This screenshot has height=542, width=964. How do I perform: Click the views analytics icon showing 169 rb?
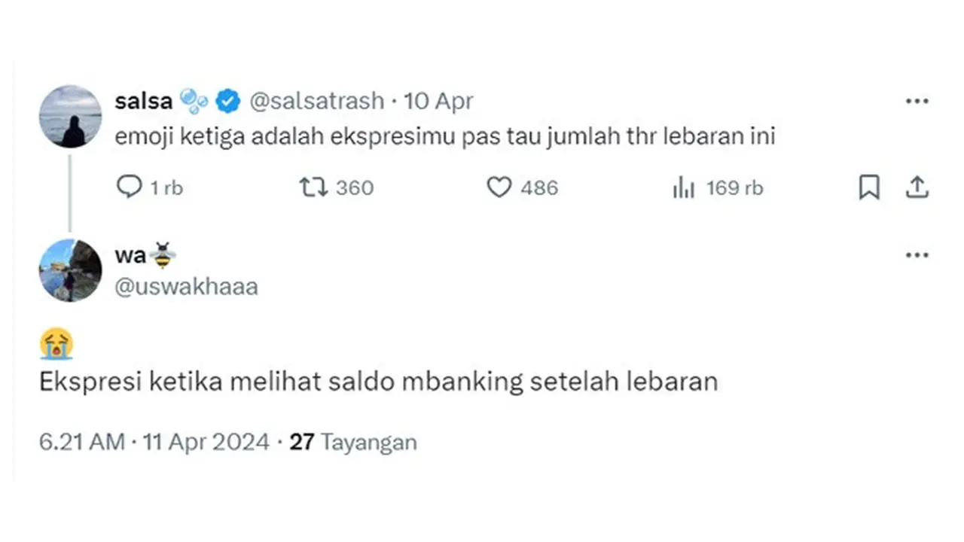[684, 188]
